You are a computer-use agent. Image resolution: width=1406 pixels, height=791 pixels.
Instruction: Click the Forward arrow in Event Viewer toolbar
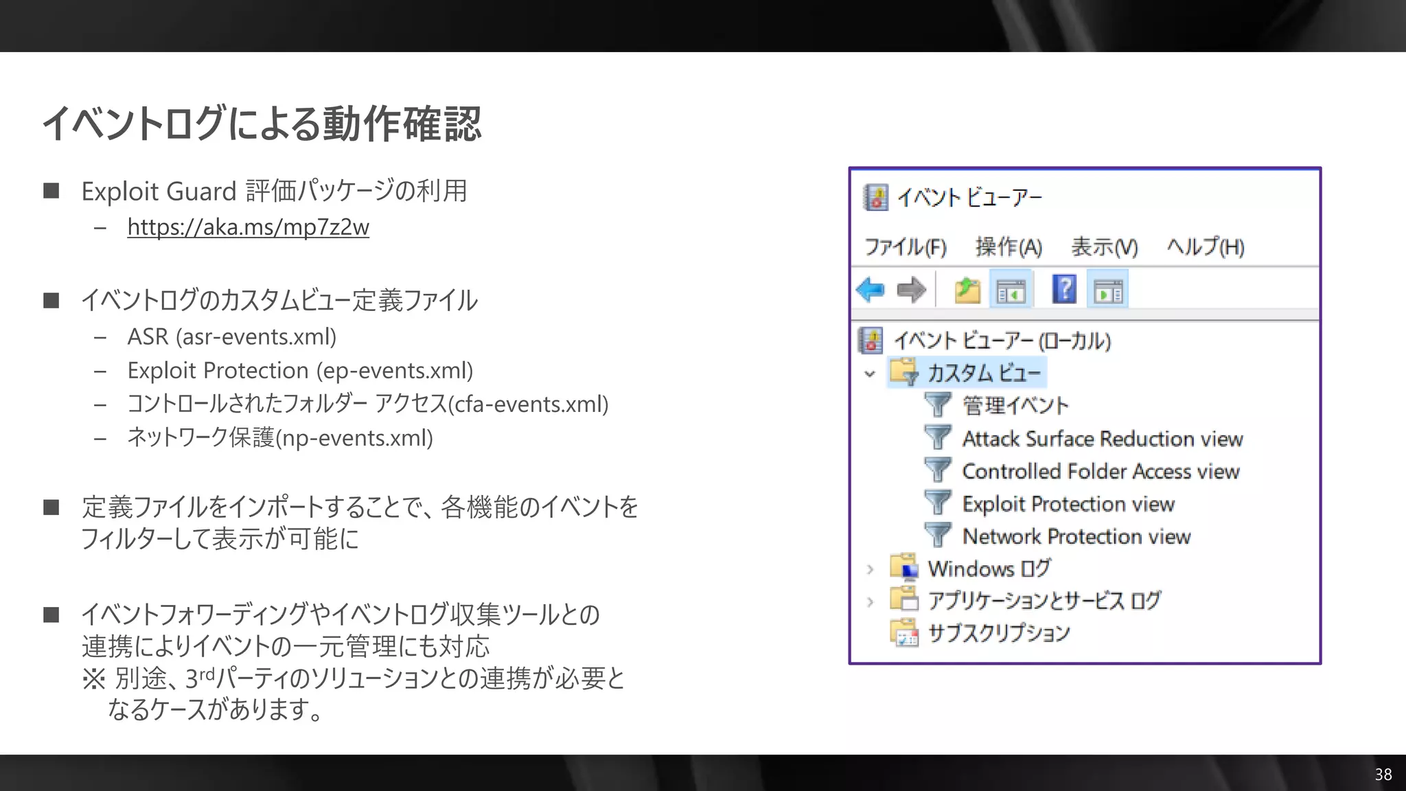coord(911,290)
